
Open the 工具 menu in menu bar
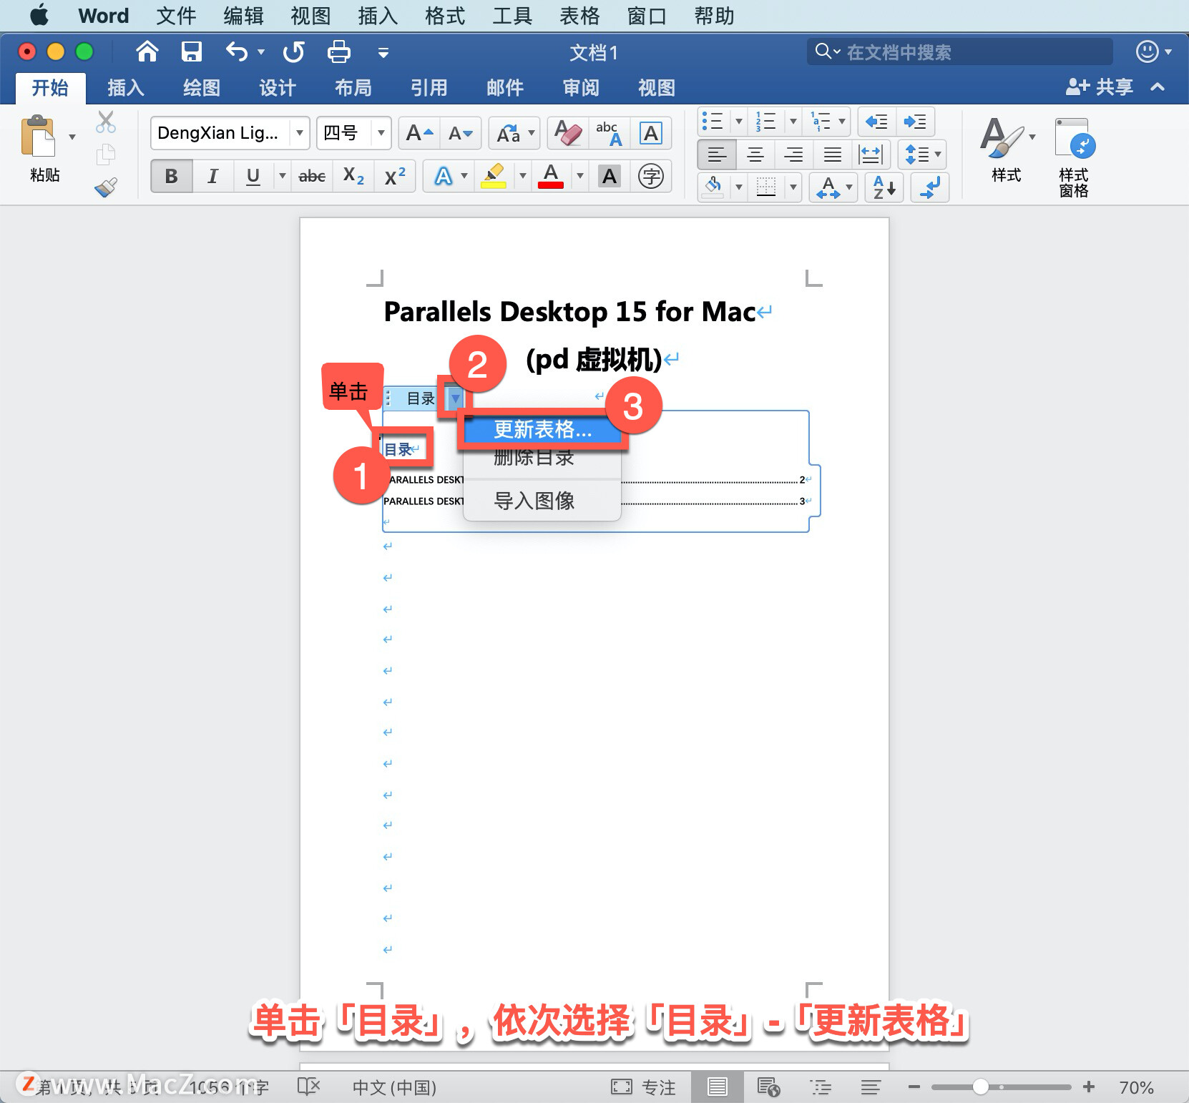click(512, 16)
